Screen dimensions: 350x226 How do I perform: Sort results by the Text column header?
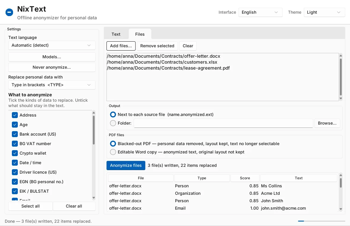pos(299,178)
